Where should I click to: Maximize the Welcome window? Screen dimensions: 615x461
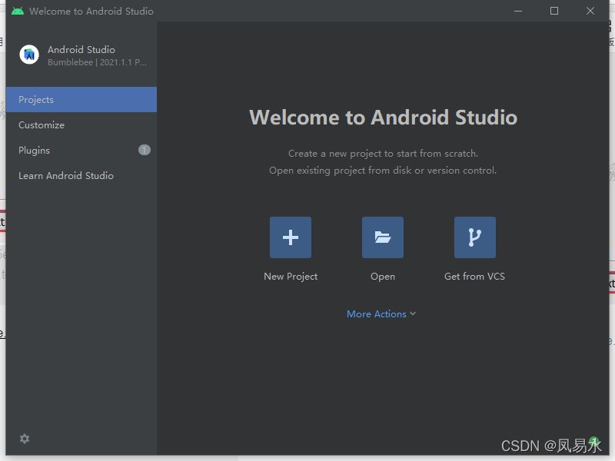pos(554,11)
